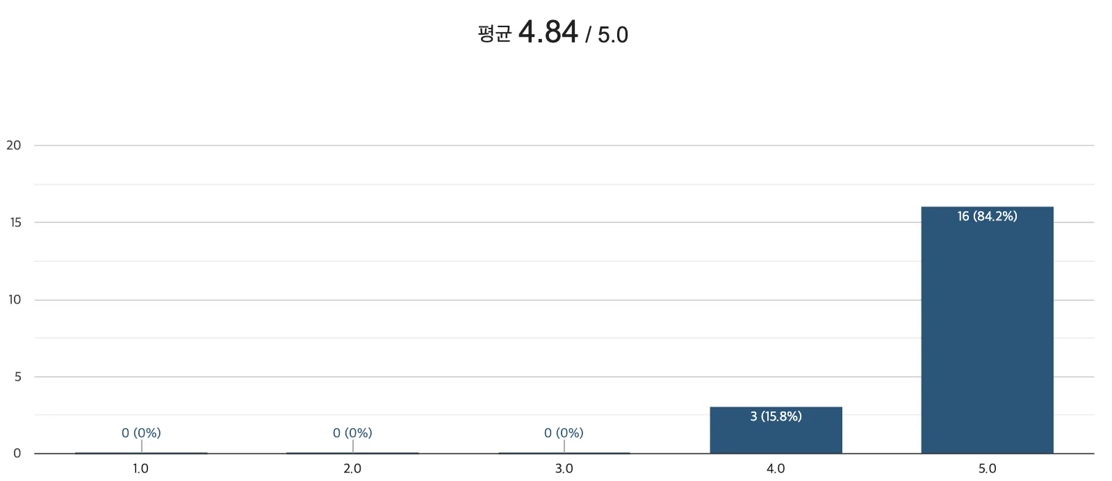This screenshot has height=481, width=1112.
Task: Click the y-axis value 0
Action: click(x=17, y=453)
